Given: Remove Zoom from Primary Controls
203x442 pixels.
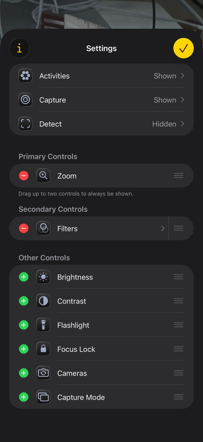Looking at the screenshot, I should click(24, 175).
